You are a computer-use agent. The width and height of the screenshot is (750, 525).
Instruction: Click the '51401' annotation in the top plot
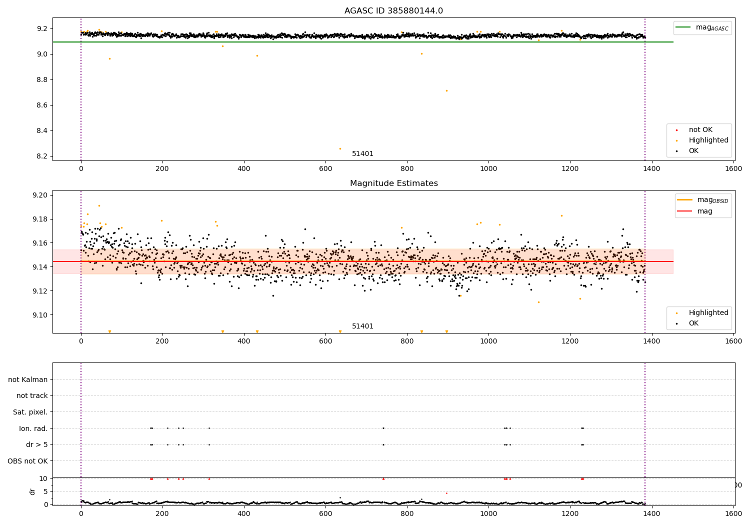click(x=362, y=154)
